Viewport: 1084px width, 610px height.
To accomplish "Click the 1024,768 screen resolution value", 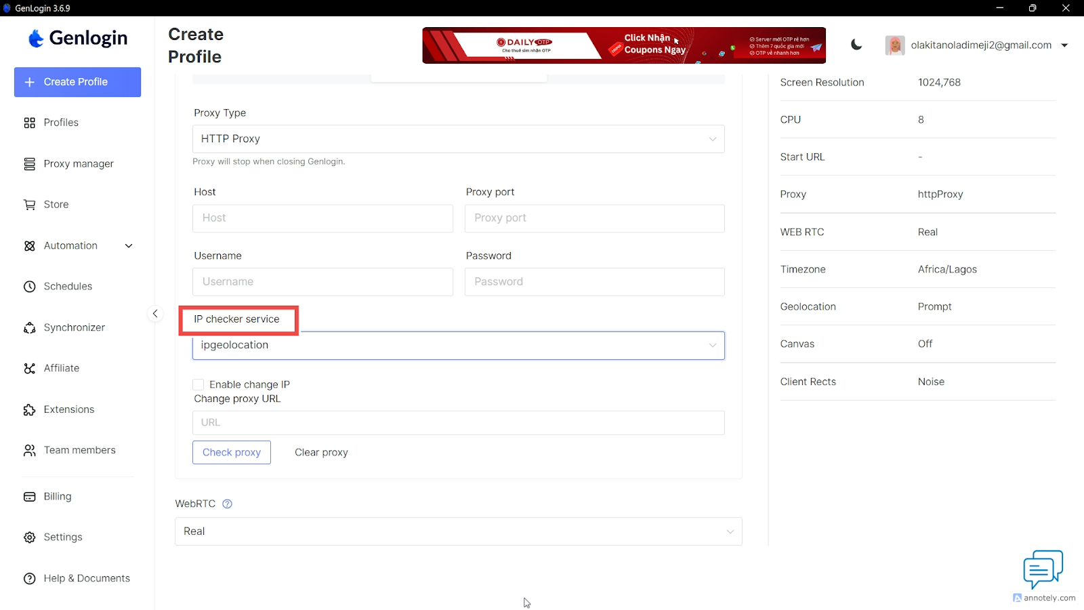I will [x=939, y=83].
